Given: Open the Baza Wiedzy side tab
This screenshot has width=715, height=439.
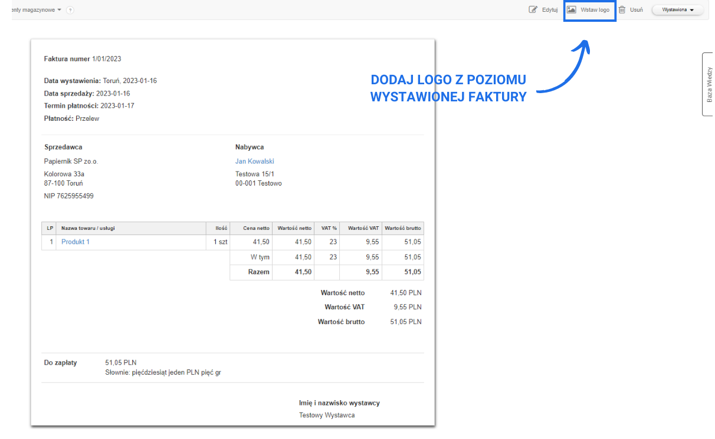Looking at the screenshot, I should (708, 84).
